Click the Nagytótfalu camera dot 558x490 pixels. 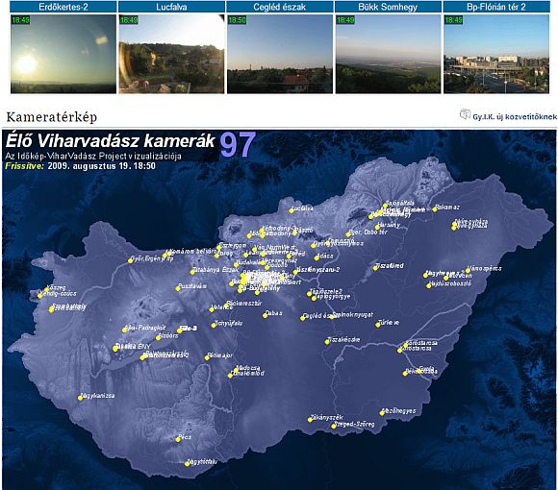[x=188, y=464]
